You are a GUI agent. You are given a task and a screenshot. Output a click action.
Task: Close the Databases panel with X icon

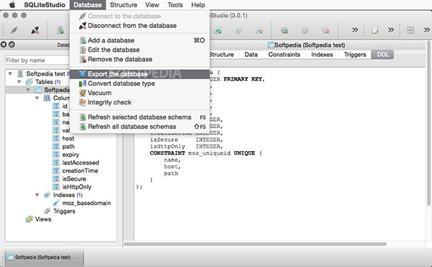pos(4,45)
